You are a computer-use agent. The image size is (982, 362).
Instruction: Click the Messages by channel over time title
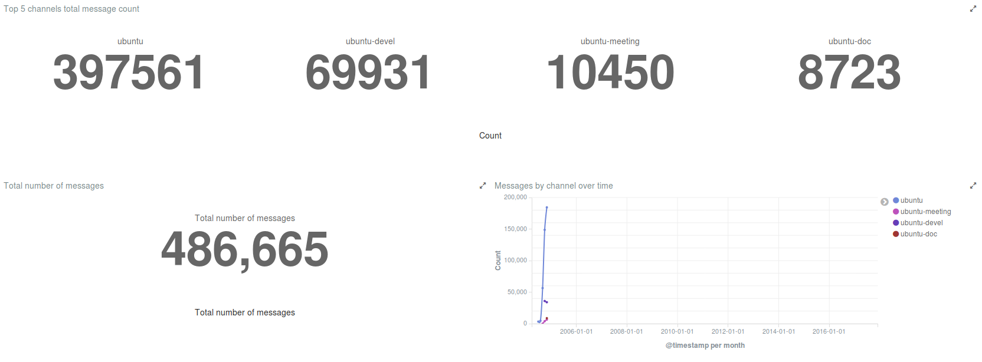[x=553, y=186]
